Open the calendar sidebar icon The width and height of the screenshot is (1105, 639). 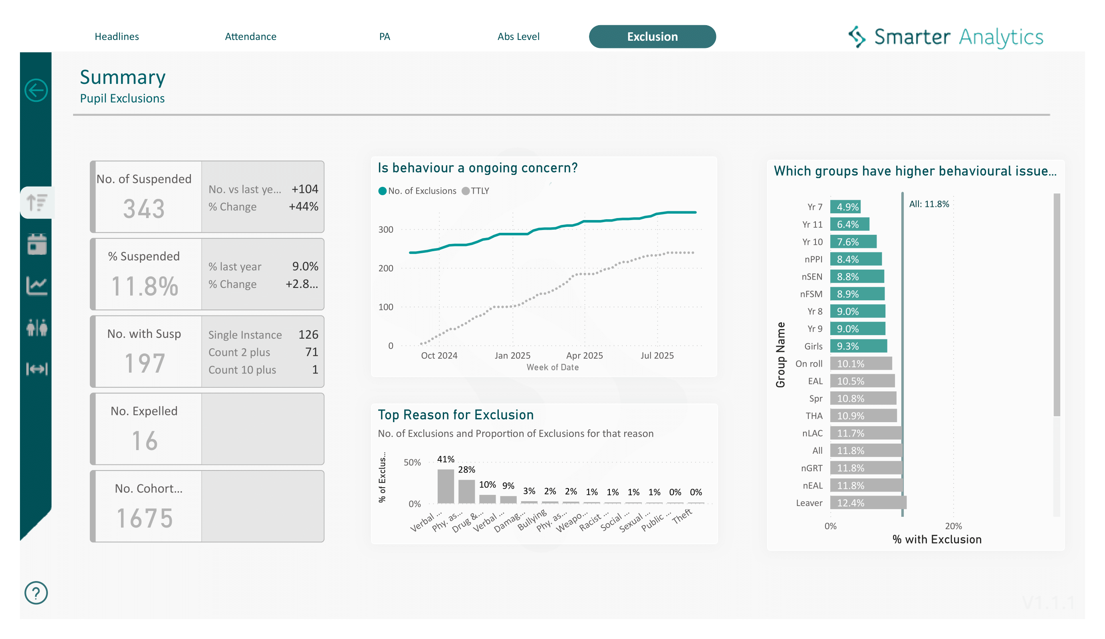click(x=37, y=244)
